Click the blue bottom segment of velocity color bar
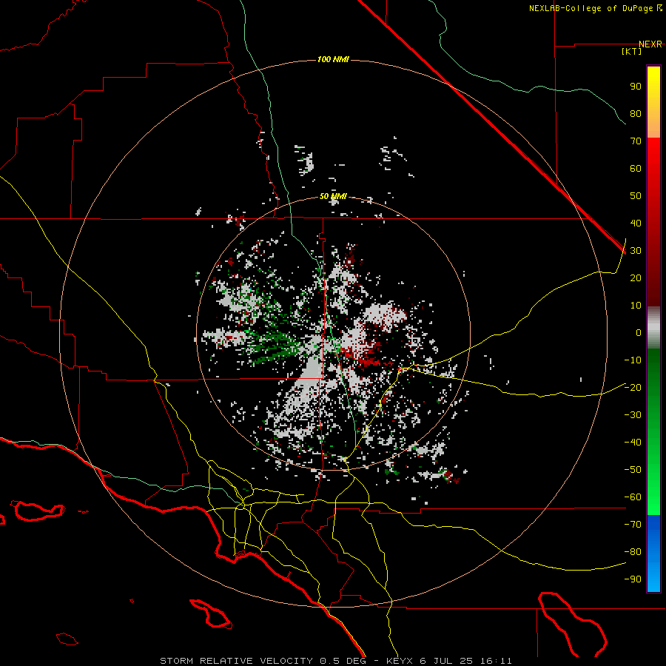666x666 pixels. (x=653, y=554)
